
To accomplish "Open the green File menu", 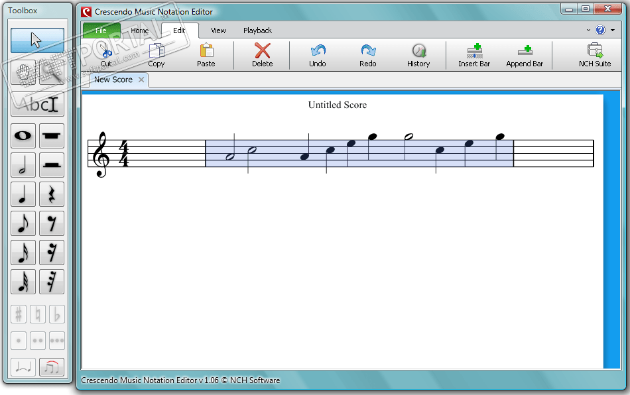I will tap(101, 30).
